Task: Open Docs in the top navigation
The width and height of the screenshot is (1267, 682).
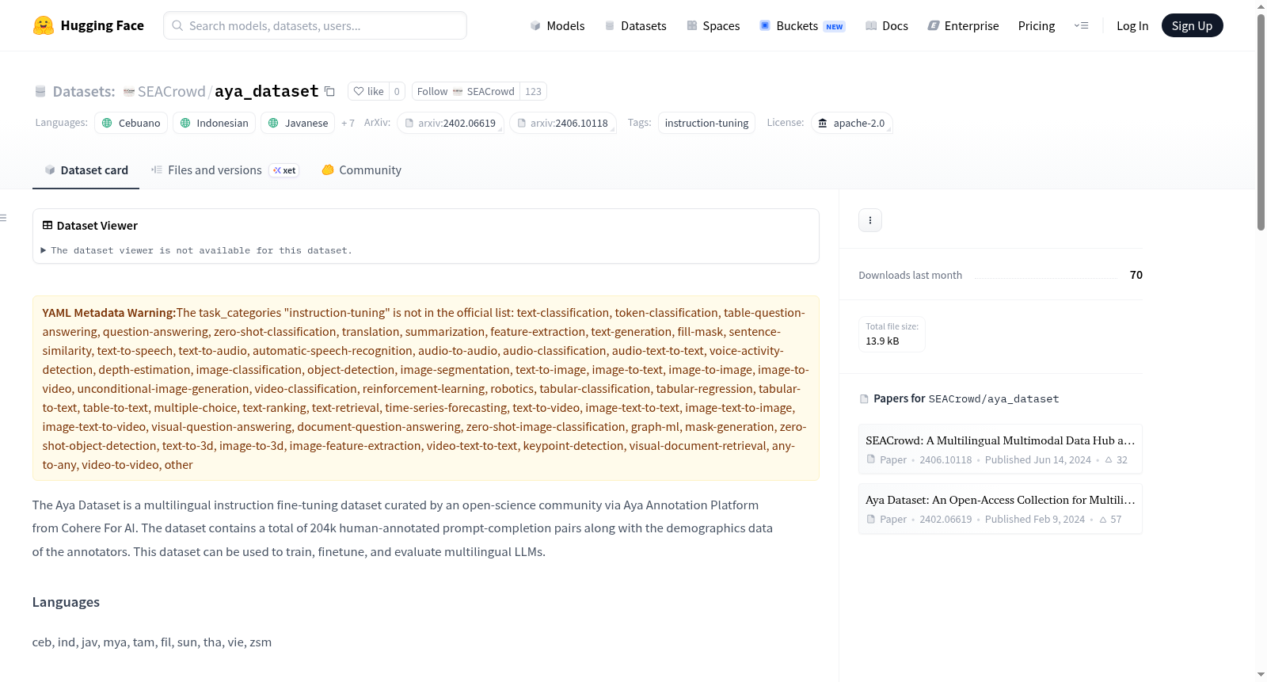Action: tap(887, 25)
